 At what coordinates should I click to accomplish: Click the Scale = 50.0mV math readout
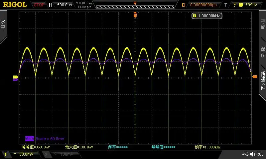50,139
